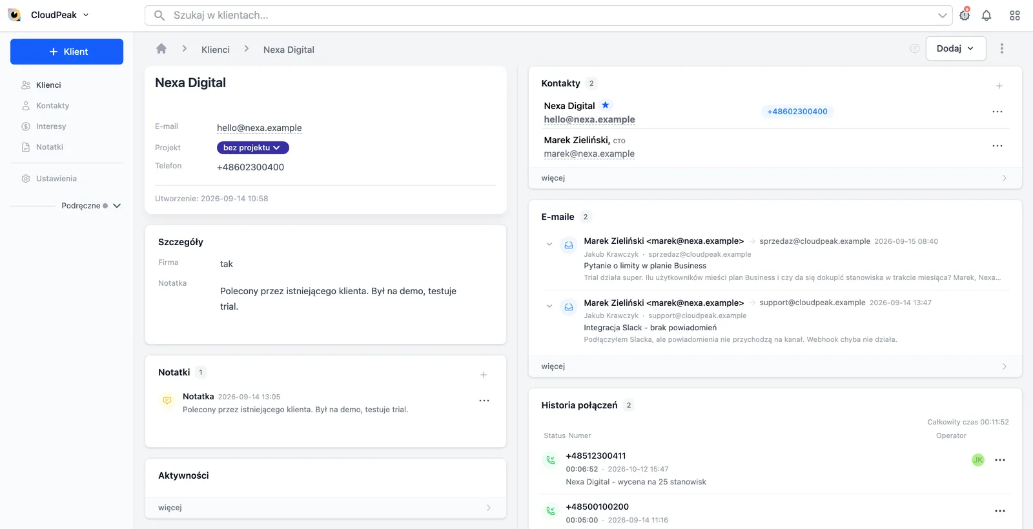Click the JK operator avatar
This screenshot has height=529, width=1033.
pyautogui.click(x=978, y=460)
